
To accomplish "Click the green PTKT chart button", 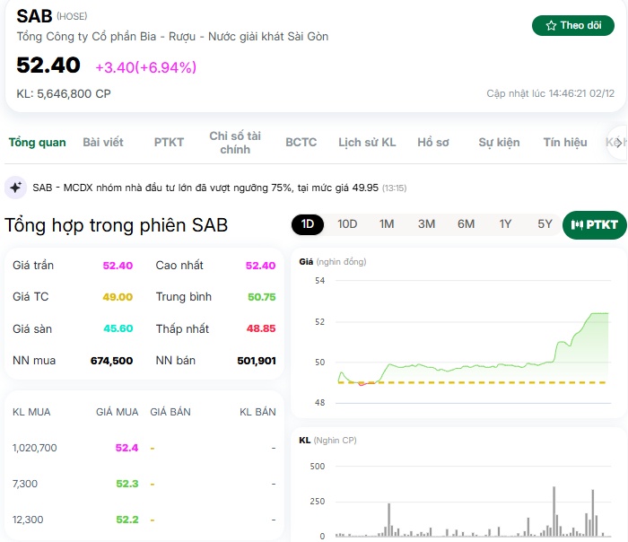I will click(x=594, y=225).
